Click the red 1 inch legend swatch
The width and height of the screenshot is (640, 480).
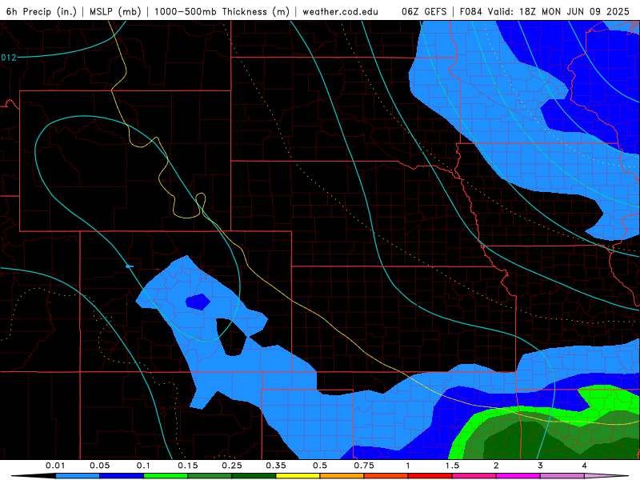pos(430,476)
